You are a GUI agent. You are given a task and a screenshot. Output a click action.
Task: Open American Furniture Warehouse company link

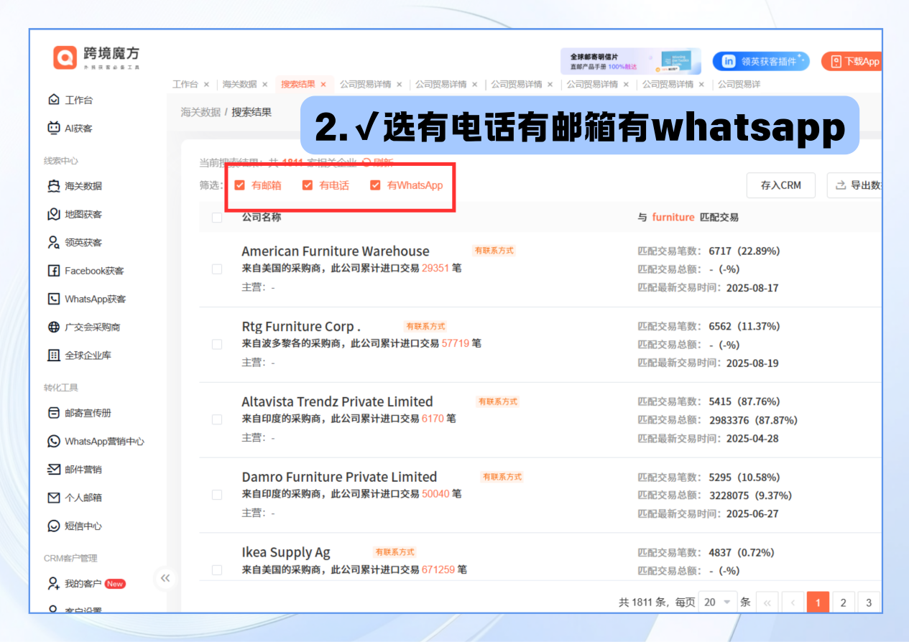tap(336, 251)
